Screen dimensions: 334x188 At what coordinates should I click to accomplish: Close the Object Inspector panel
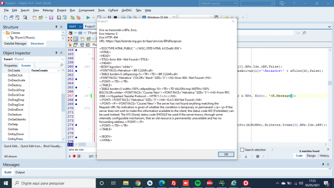coord(61,53)
